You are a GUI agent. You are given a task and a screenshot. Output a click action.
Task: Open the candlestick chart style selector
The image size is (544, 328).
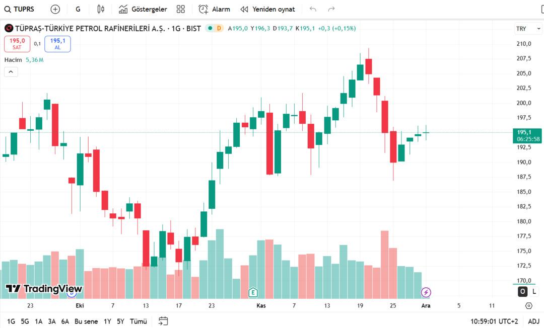coord(101,9)
